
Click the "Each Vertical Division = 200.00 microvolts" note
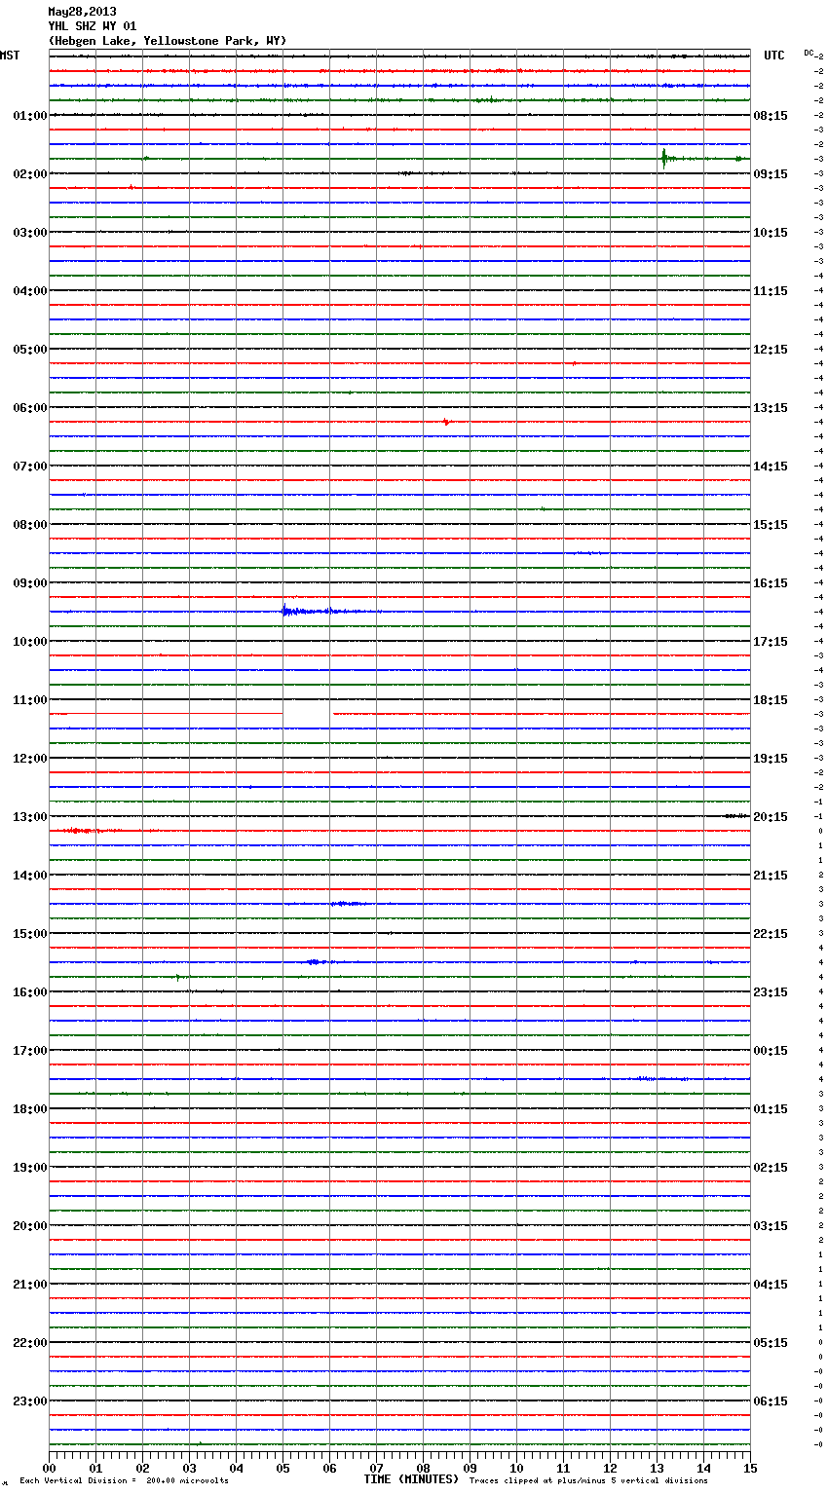(x=124, y=1480)
